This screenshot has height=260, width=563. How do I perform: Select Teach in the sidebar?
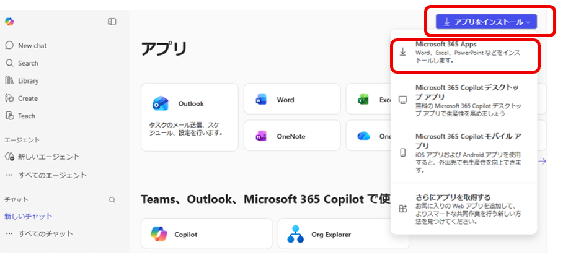point(26,116)
